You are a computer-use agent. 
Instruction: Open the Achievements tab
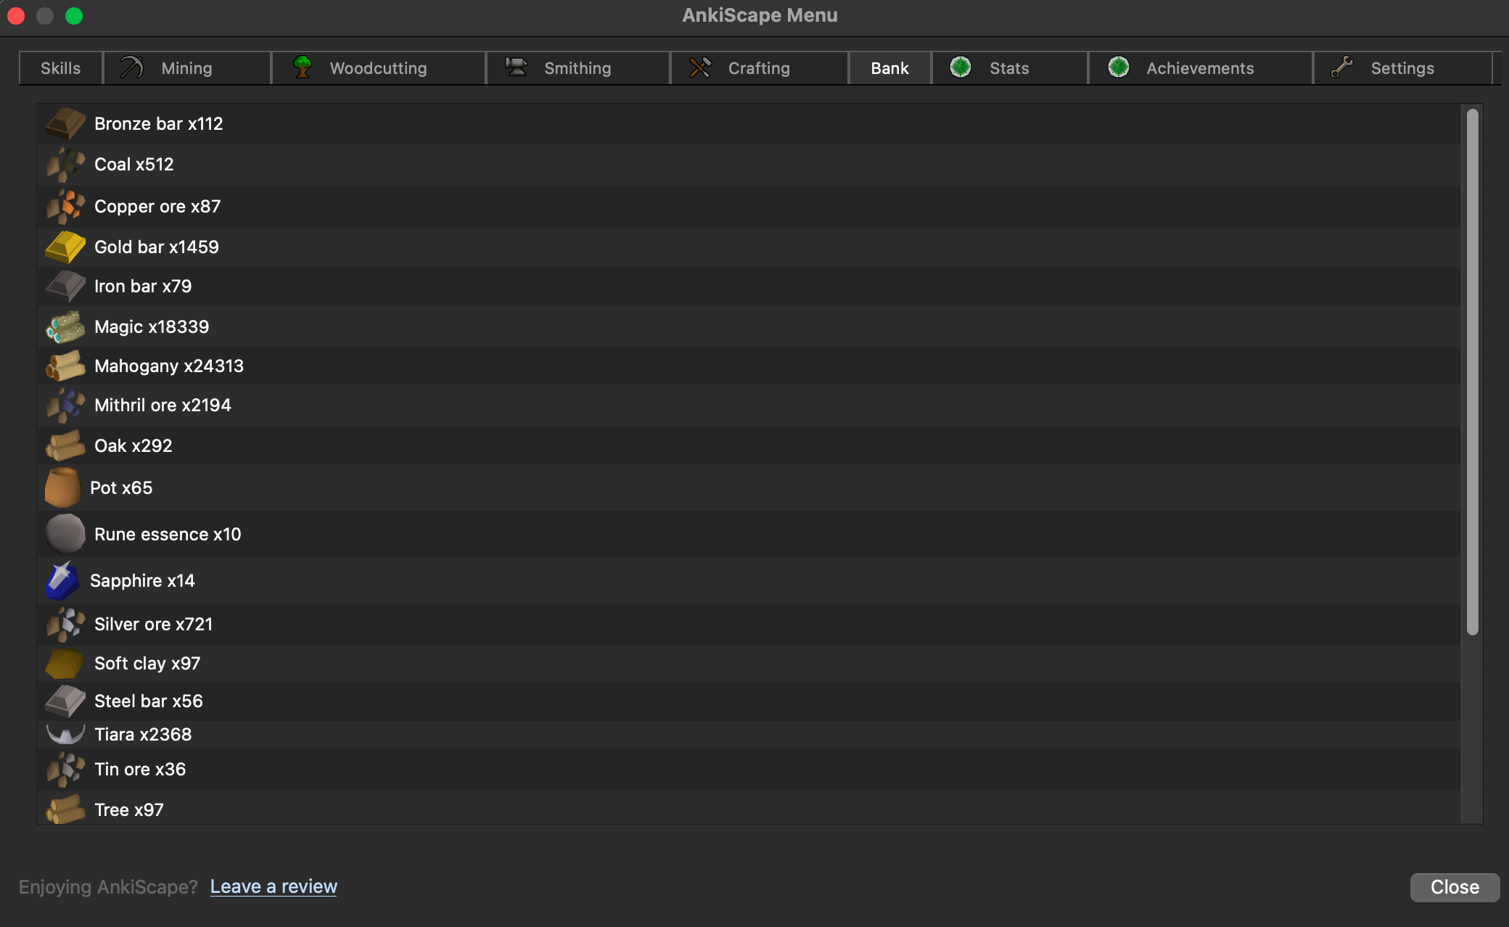point(1200,67)
